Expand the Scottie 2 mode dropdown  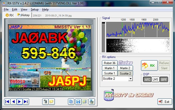pyautogui.click(x=130, y=79)
